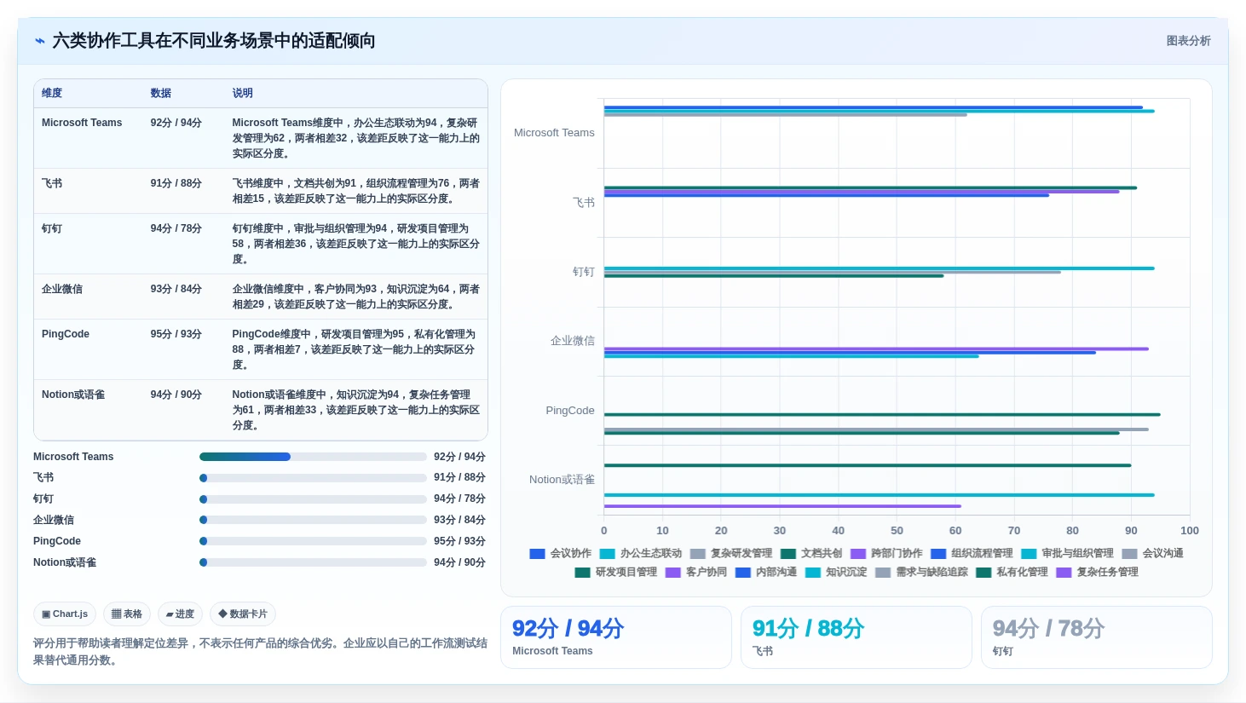Click the PingCode label on the chart axis

point(570,411)
